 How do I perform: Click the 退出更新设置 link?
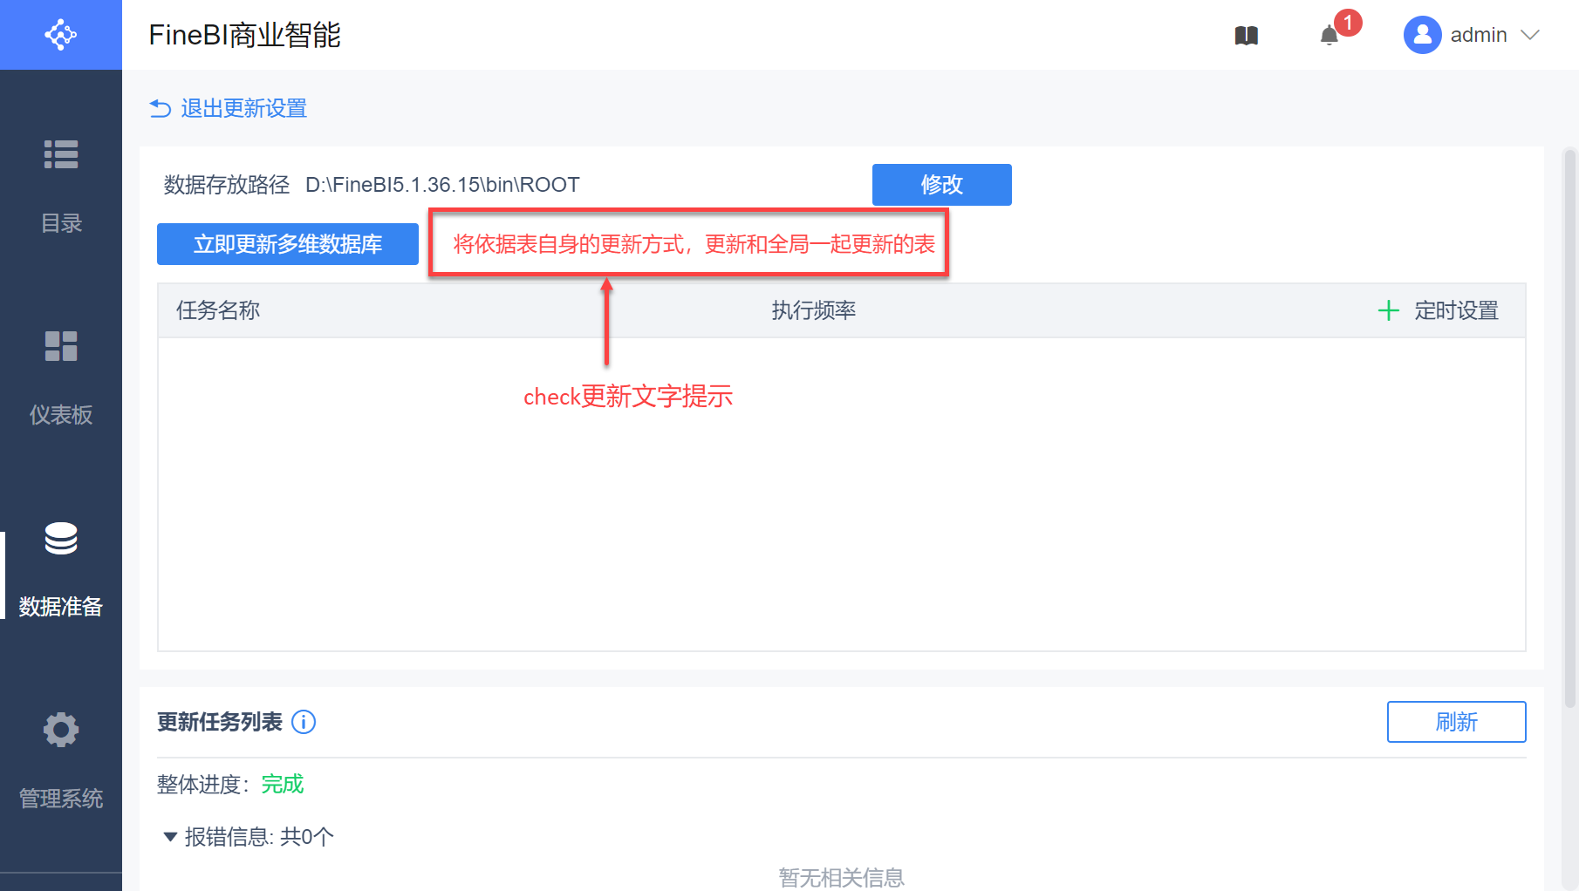coord(244,108)
